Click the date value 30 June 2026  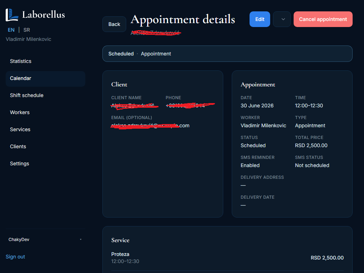pyautogui.click(x=257, y=106)
